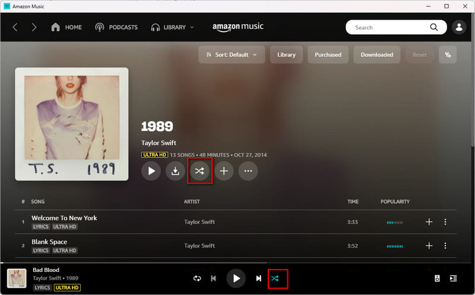Image resolution: width=475 pixels, height=295 pixels.
Task: Toggle the Purchased filter
Action: (328, 54)
